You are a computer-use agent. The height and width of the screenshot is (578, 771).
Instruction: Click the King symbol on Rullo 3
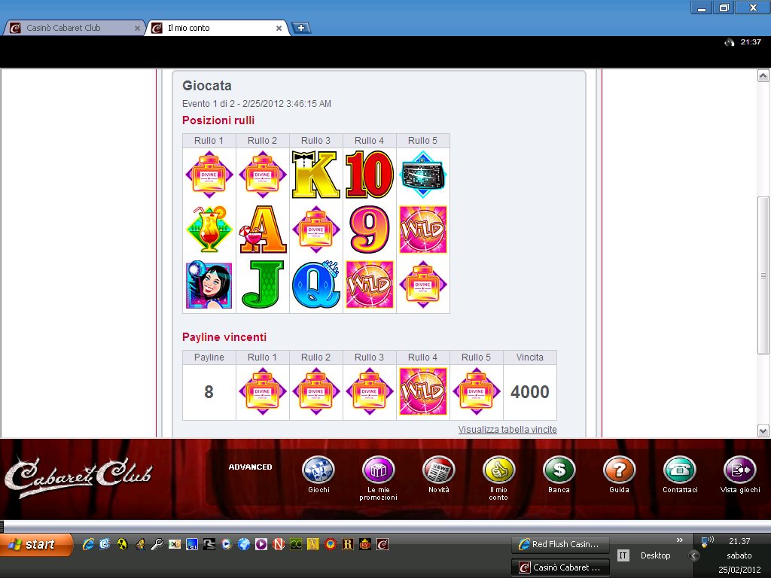click(x=315, y=175)
